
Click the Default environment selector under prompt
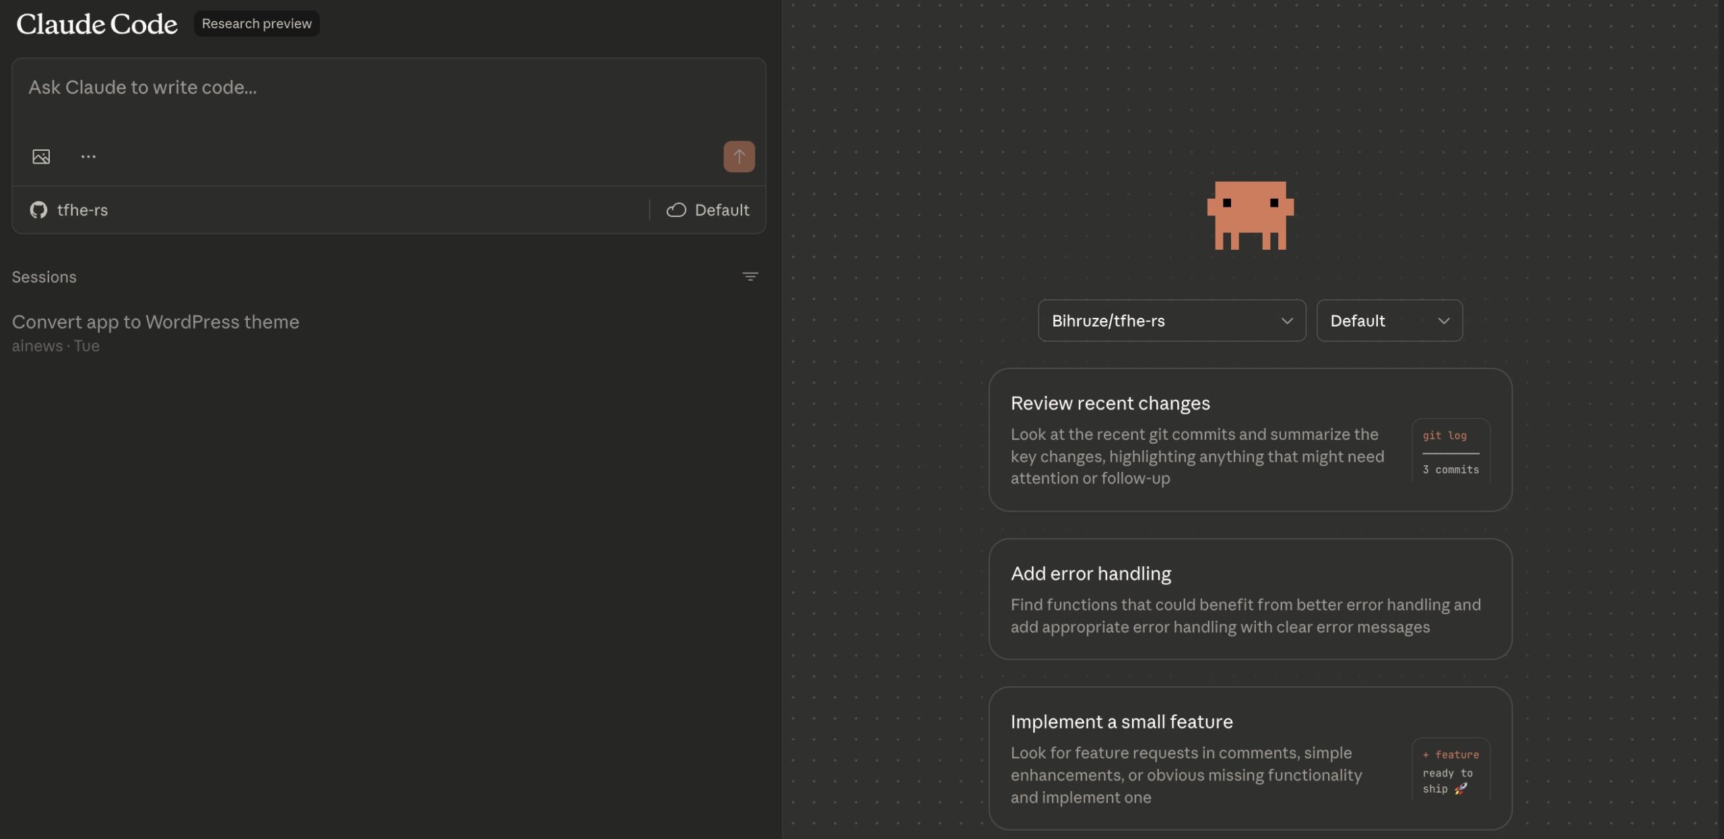click(x=721, y=210)
